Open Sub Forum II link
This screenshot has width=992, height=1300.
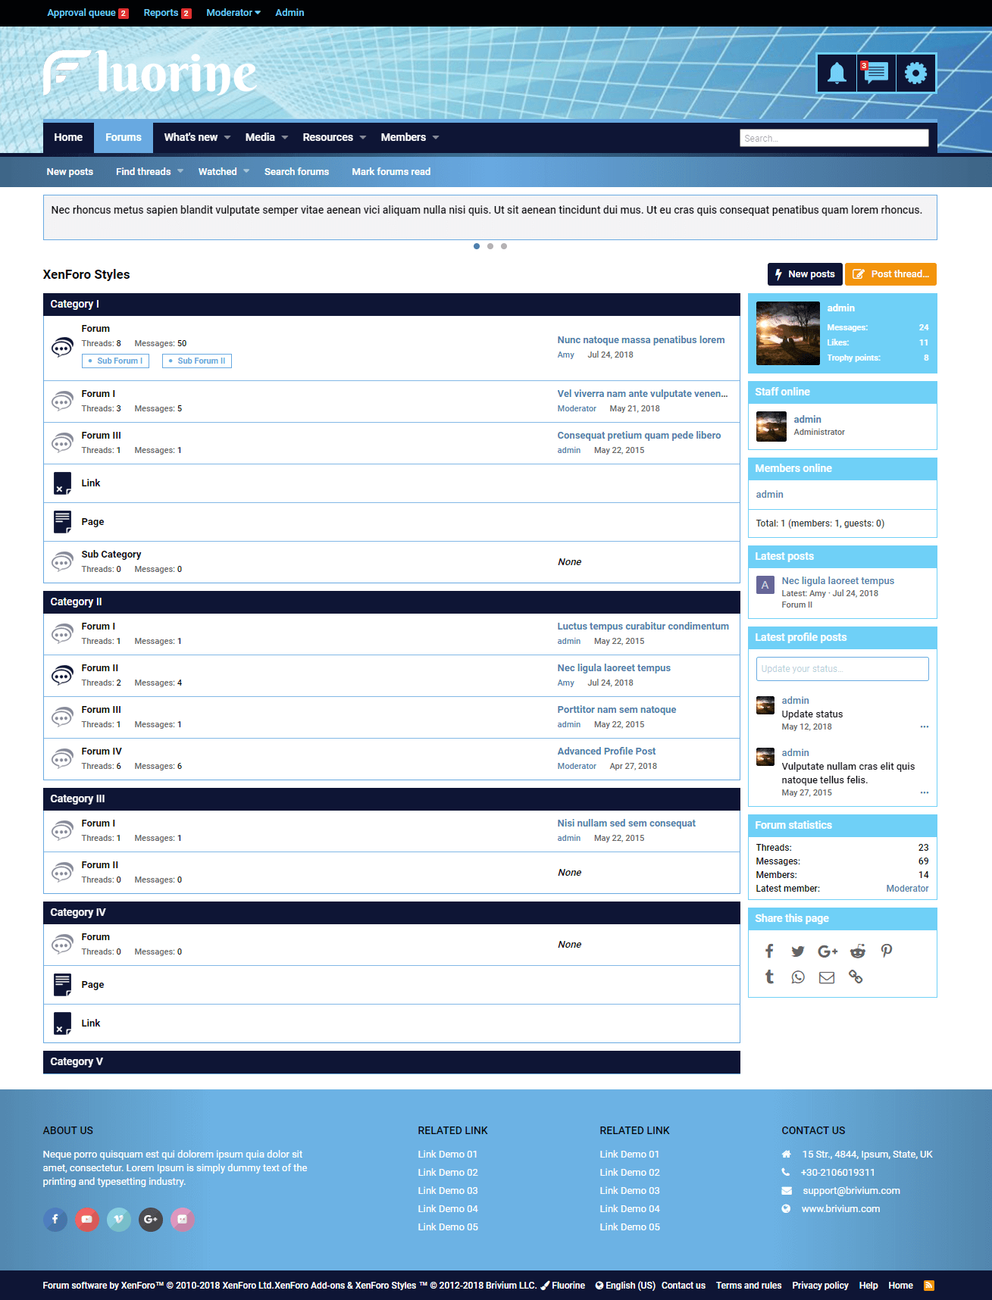click(x=197, y=361)
